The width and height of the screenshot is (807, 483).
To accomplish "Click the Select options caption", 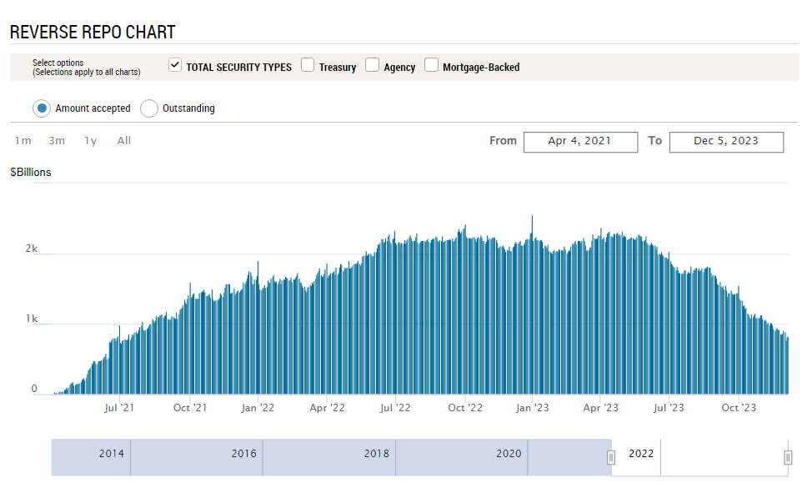I will tap(58, 63).
